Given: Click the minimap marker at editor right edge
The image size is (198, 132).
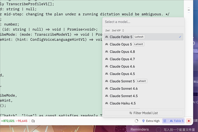Looking at the screenshot, I should (x=189, y=10).
